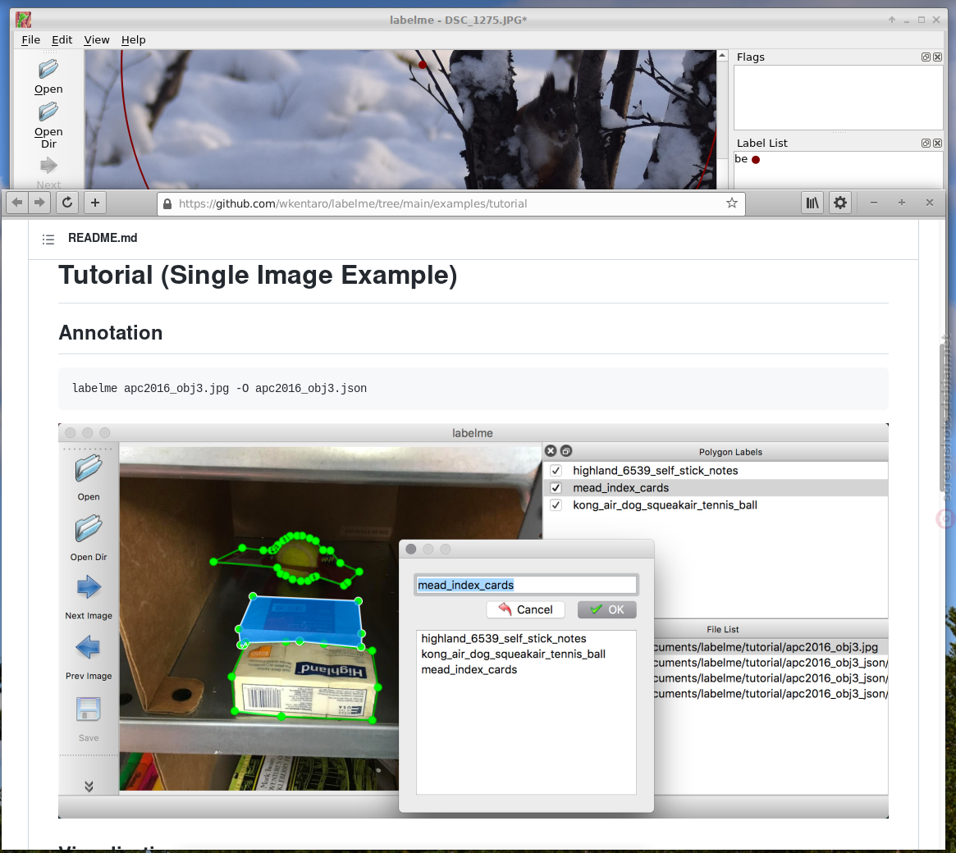Click the README.md file name
The width and height of the screenshot is (956, 853).
[x=103, y=238]
